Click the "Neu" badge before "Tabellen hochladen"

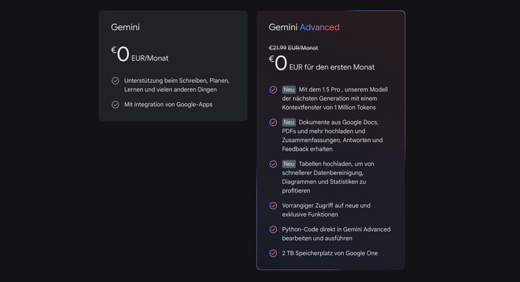click(289, 164)
